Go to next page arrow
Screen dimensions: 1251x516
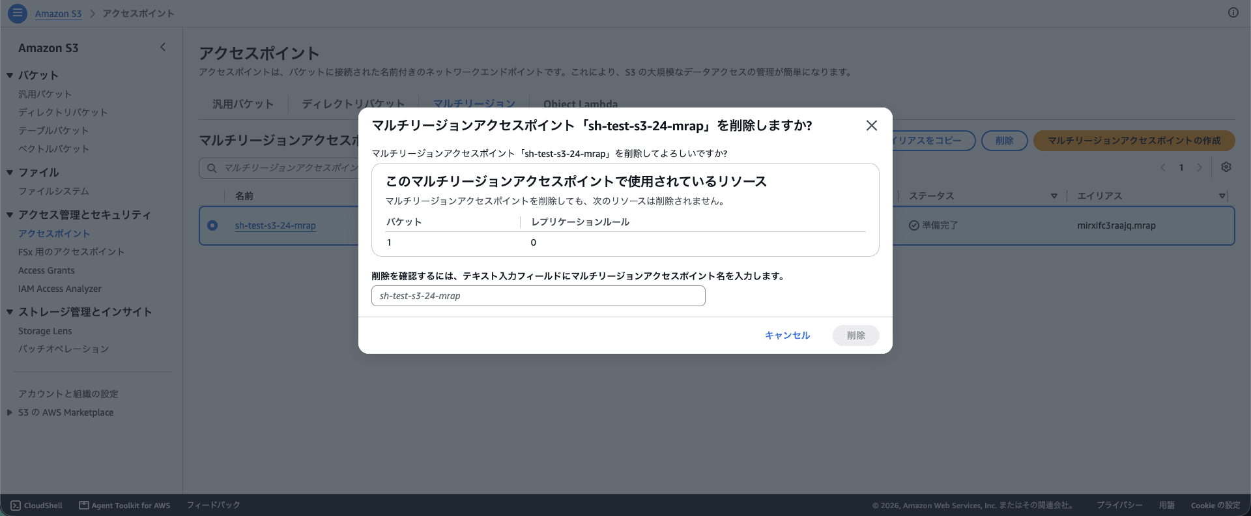pyautogui.click(x=1199, y=167)
